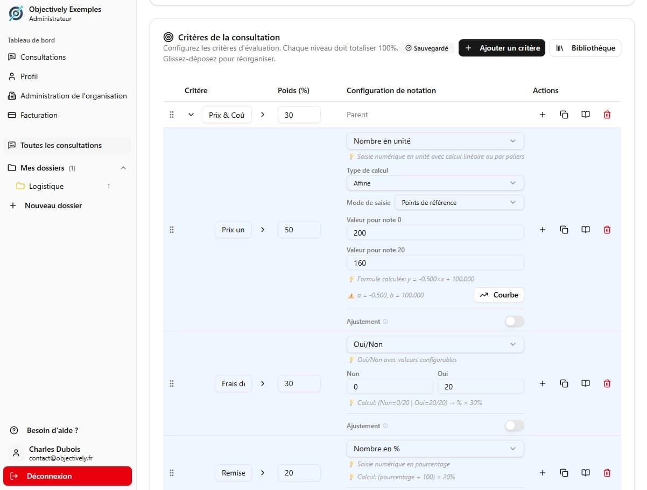647x490 pixels.
Task: Click the Valeur pour note 0 field
Action: pyautogui.click(x=435, y=233)
